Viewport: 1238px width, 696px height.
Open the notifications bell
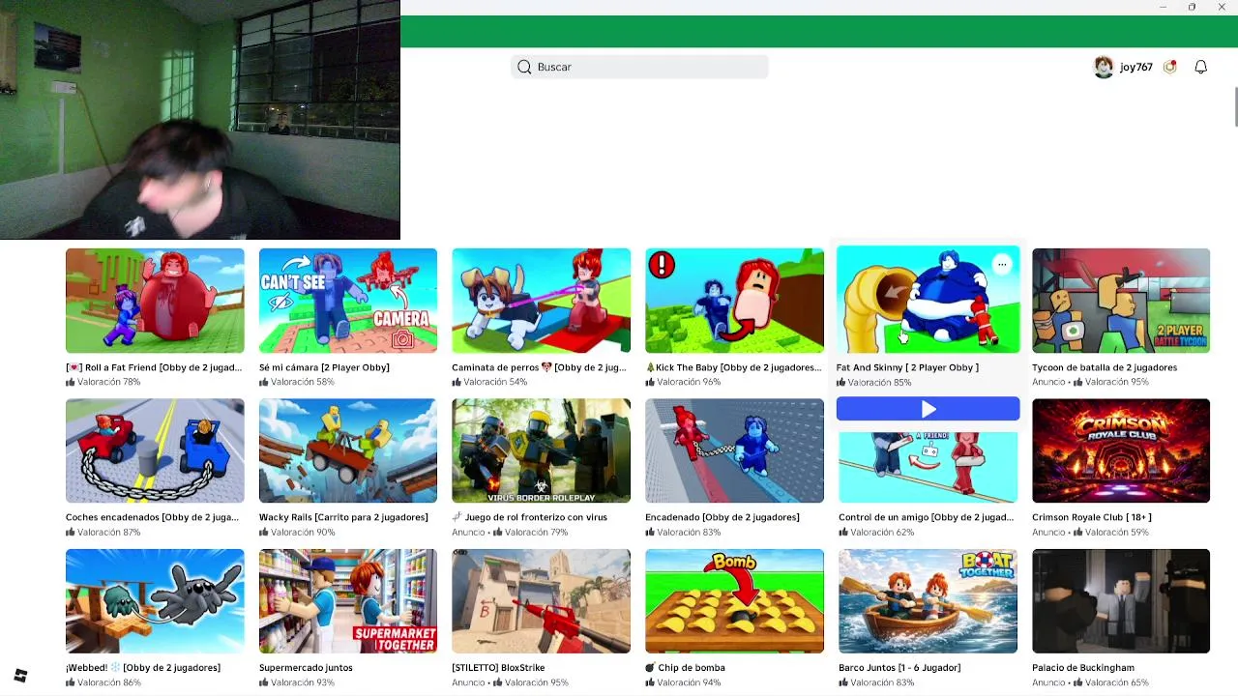click(x=1200, y=67)
